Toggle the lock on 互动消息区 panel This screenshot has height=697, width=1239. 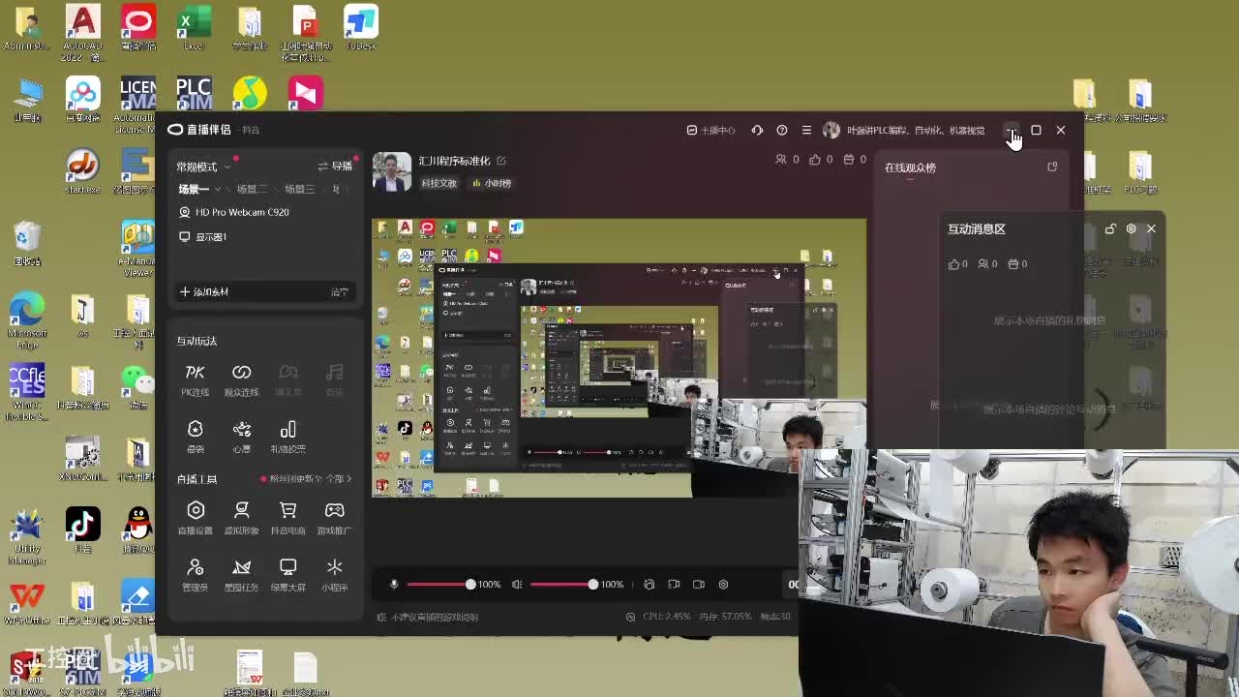click(1110, 228)
